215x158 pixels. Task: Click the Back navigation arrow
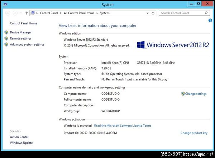(8, 13)
